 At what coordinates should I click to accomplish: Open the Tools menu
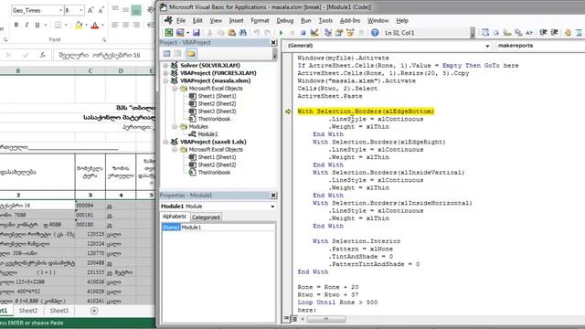tap(325, 20)
